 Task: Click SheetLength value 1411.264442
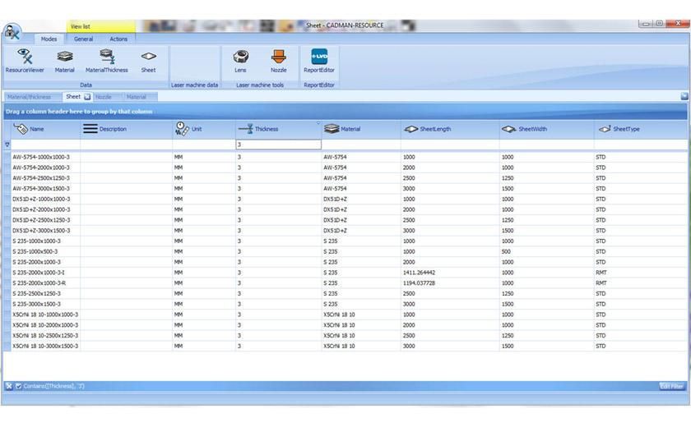point(419,273)
